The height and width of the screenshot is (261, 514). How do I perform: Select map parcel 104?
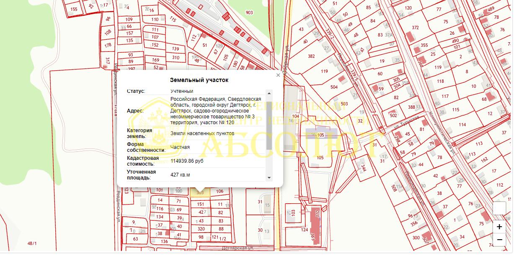pyautogui.click(x=296, y=116)
